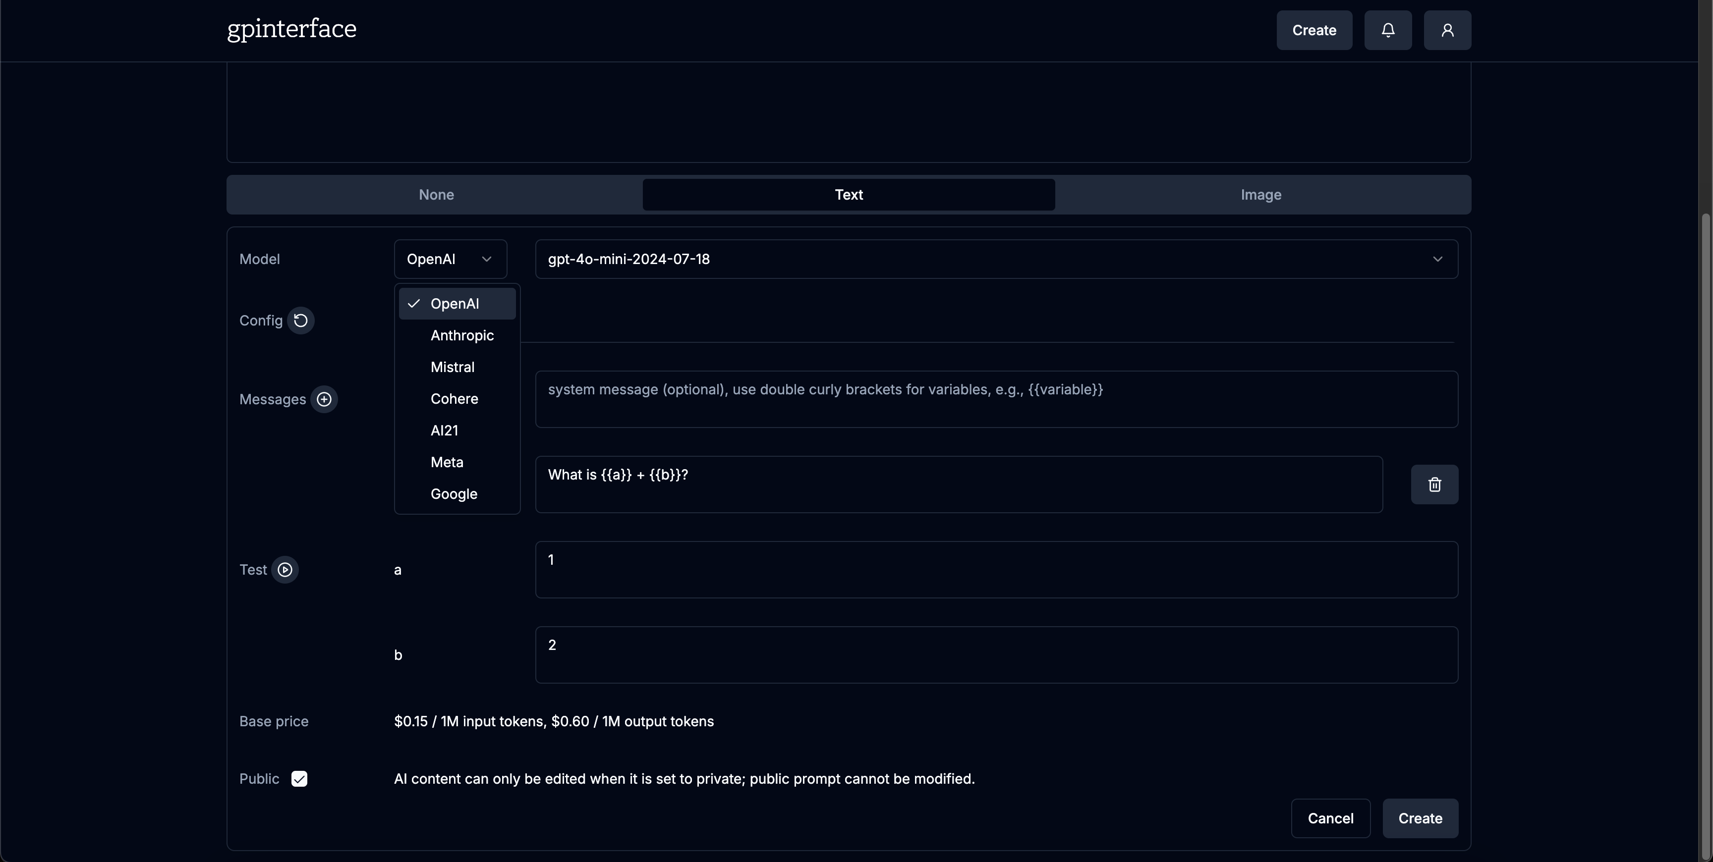Click the notifications bell icon

1387,30
